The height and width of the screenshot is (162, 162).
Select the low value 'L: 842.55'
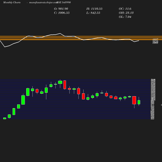93,13
